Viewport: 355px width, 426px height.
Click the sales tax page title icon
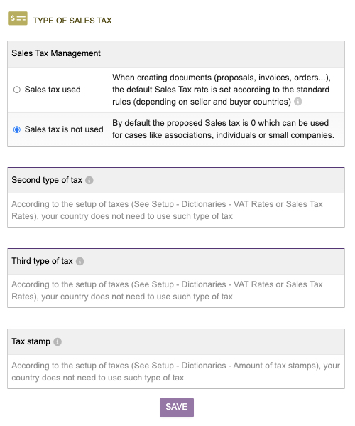18,18
